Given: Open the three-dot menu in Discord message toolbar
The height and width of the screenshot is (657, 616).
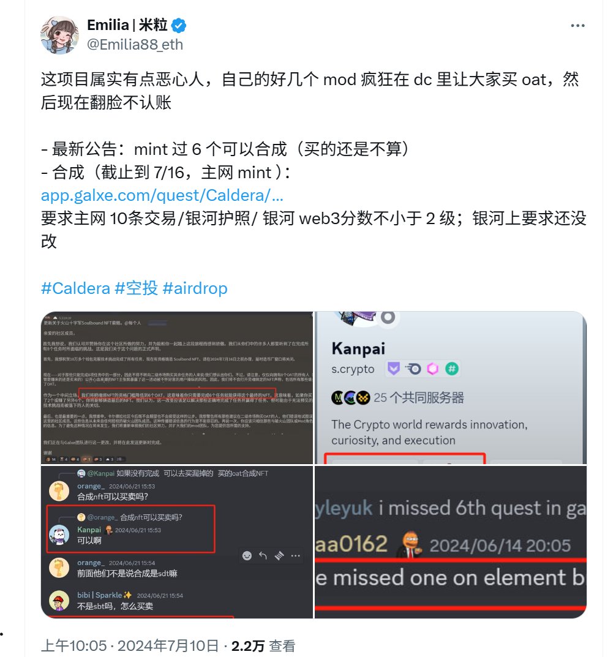Looking at the screenshot, I should pos(295,555).
